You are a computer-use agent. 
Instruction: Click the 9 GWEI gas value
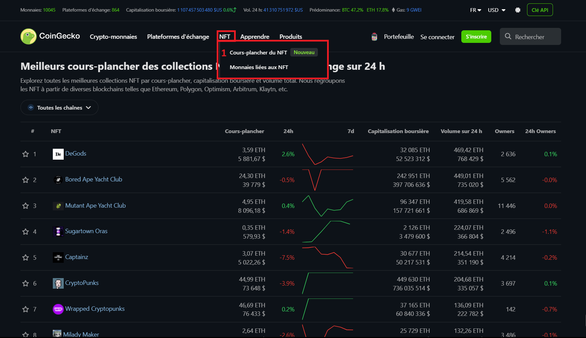[414, 10]
